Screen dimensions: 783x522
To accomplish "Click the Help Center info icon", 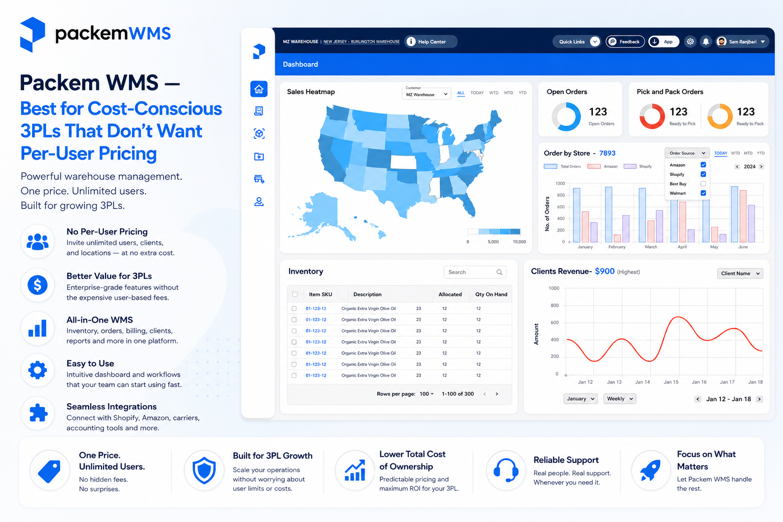I will coord(411,42).
